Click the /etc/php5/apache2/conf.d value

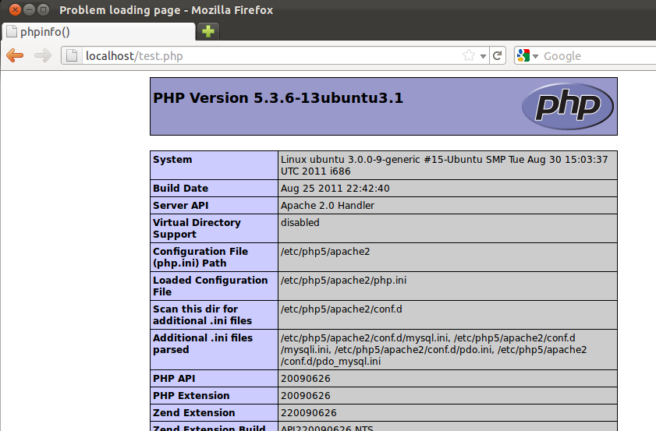[x=341, y=309]
